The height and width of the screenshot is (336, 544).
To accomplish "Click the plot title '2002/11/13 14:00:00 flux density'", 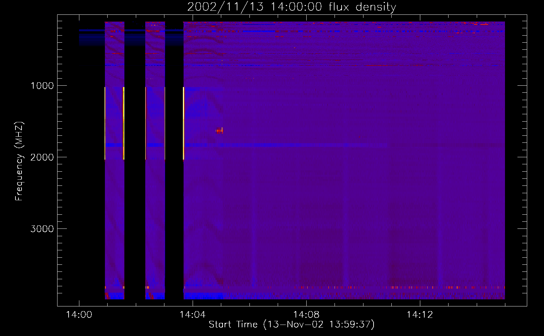I will tap(292, 7).
